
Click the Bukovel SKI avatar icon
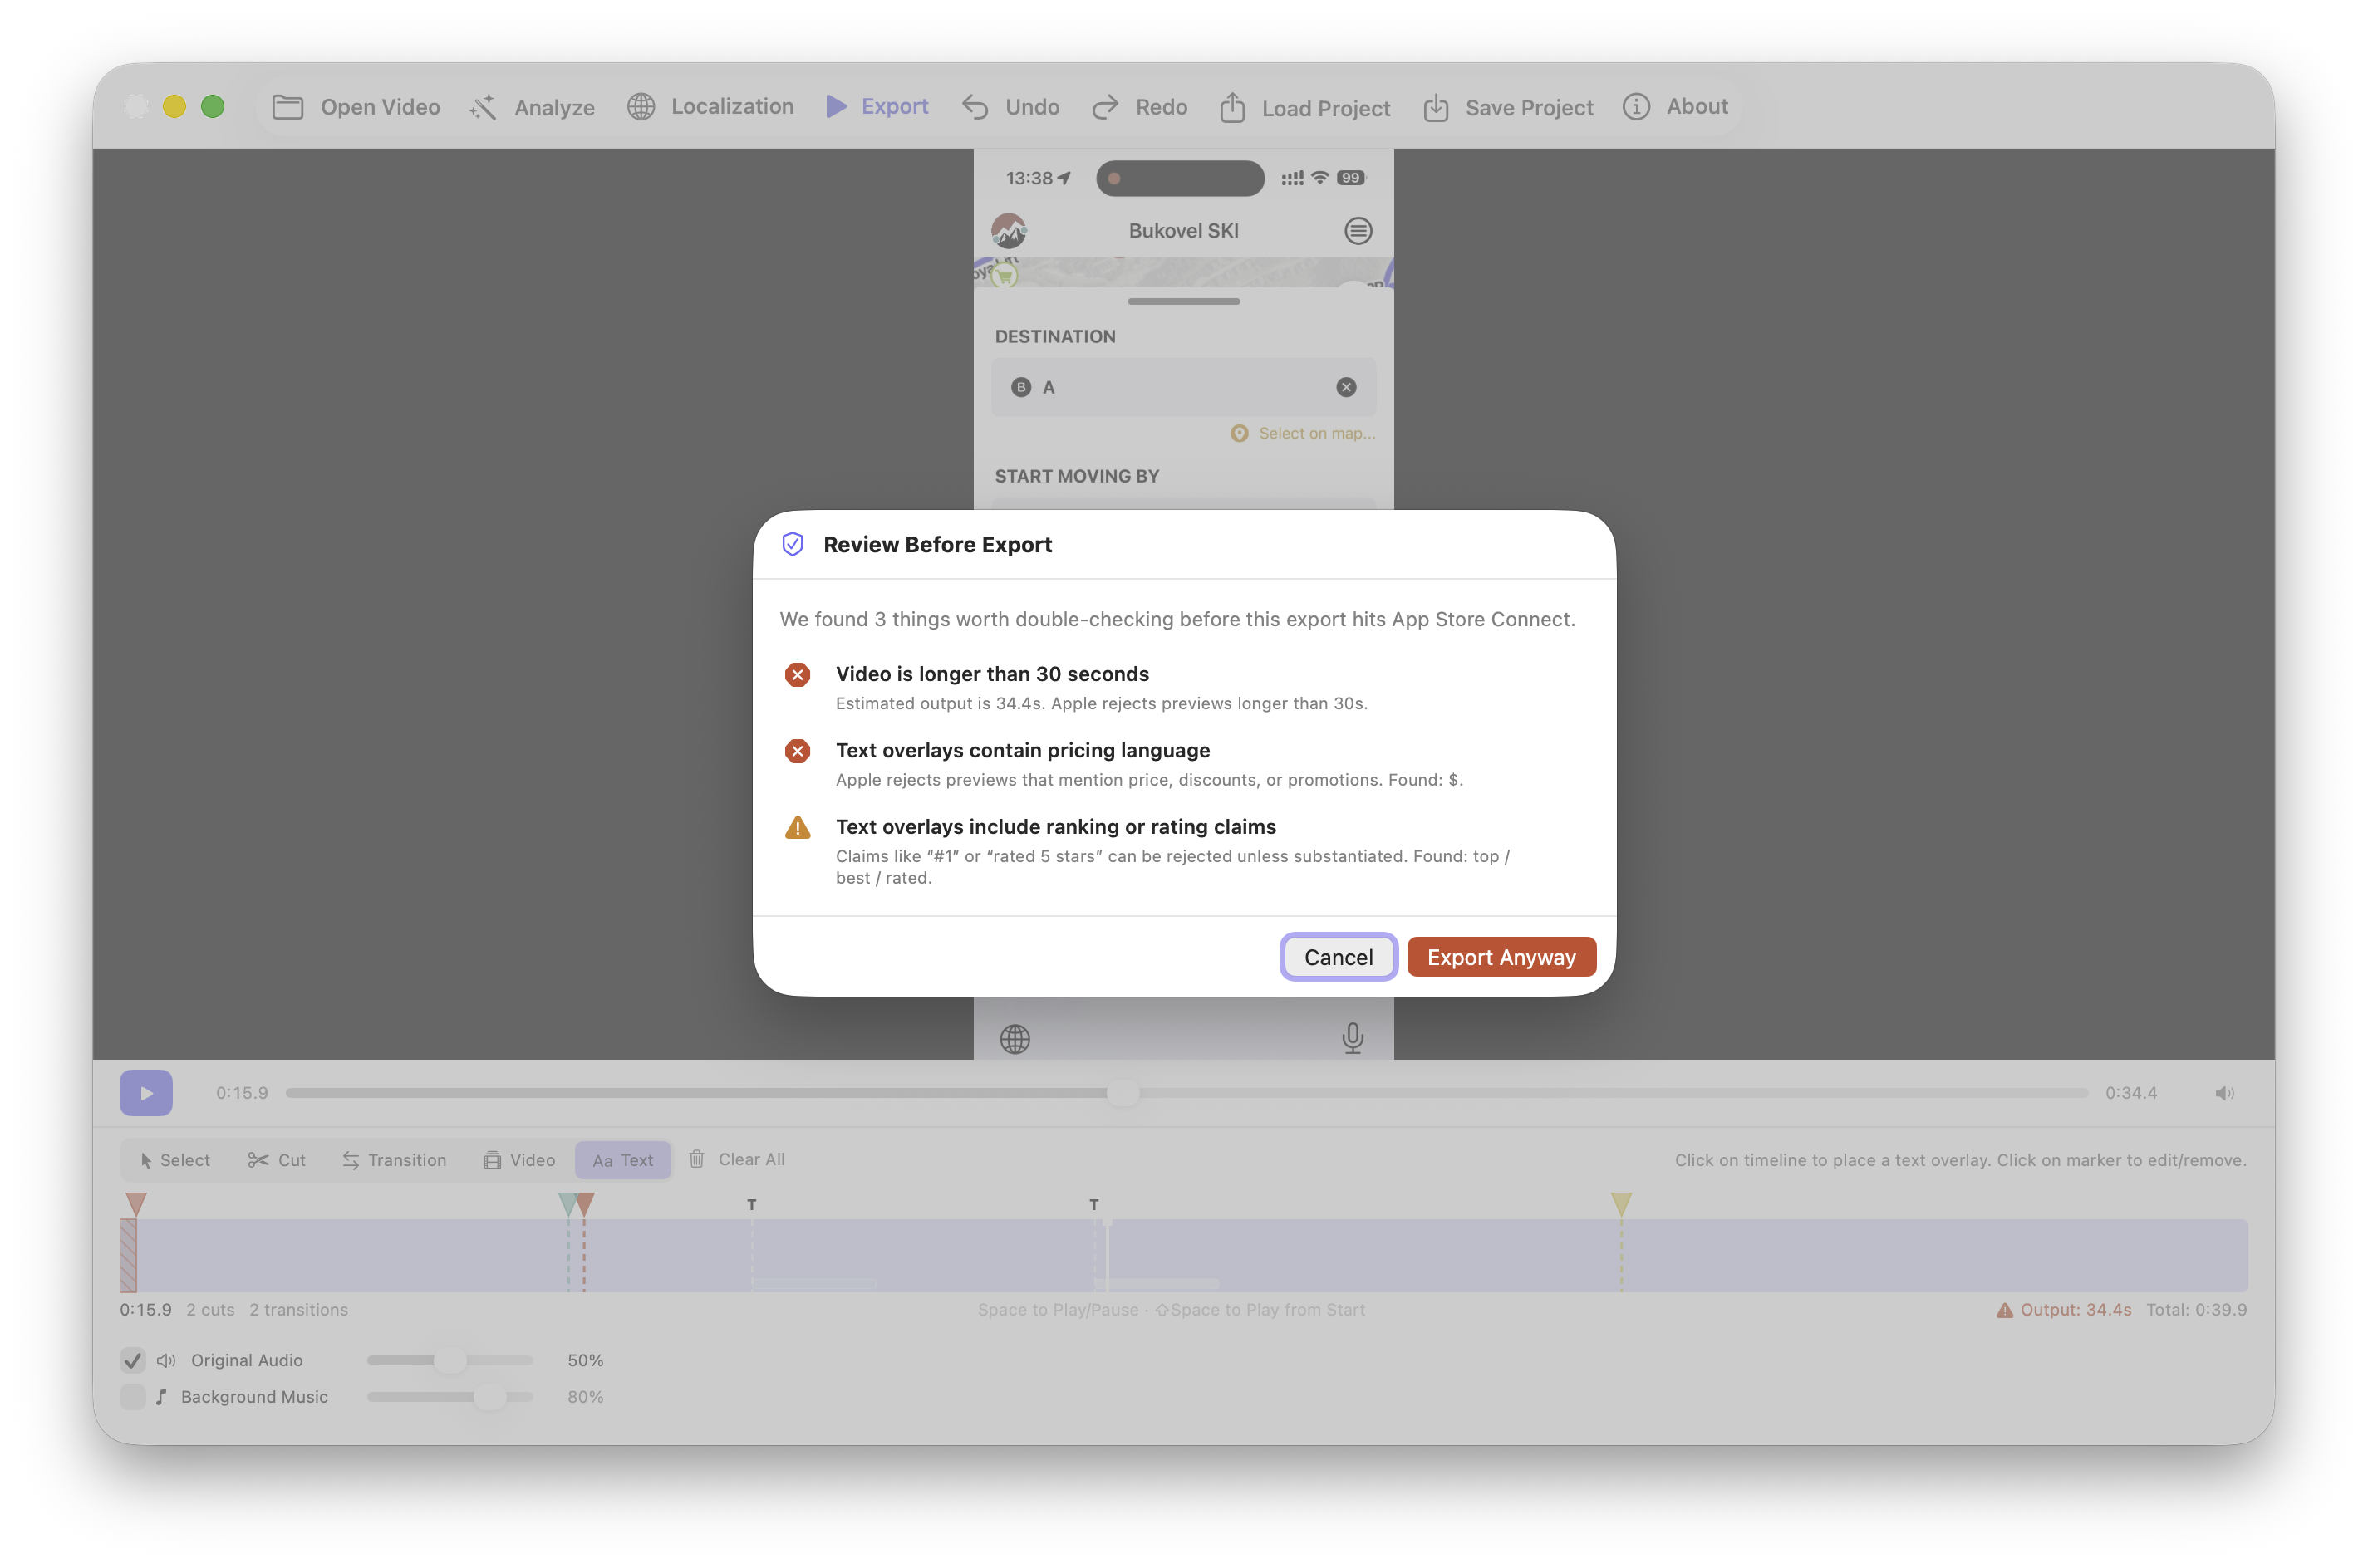pos(1009,231)
